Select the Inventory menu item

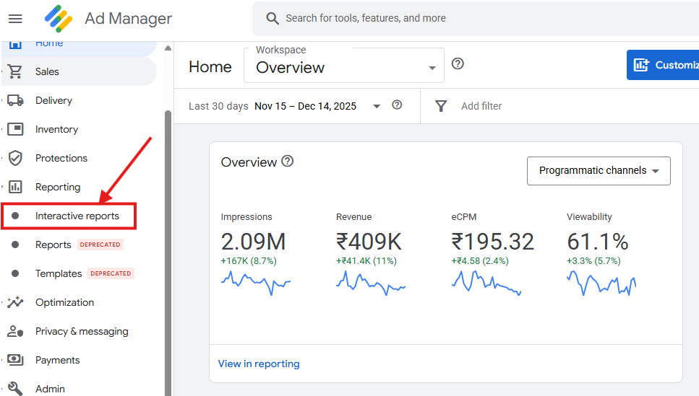pos(56,129)
